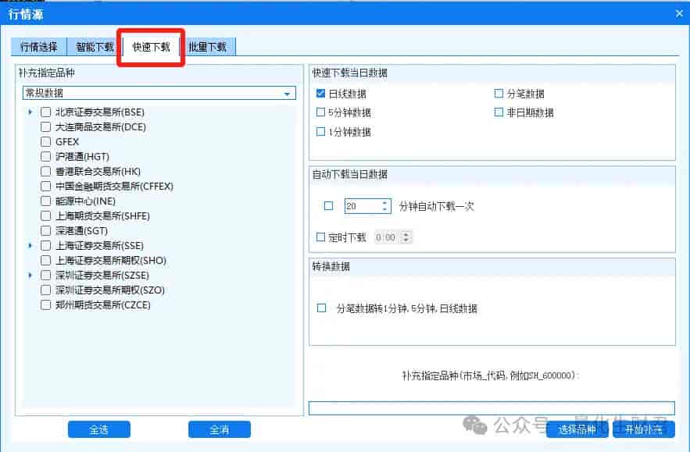Expand the 深圳证券交易所(SZSE) tree node
Viewport: 690px width, 452px height.
point(30,276)
